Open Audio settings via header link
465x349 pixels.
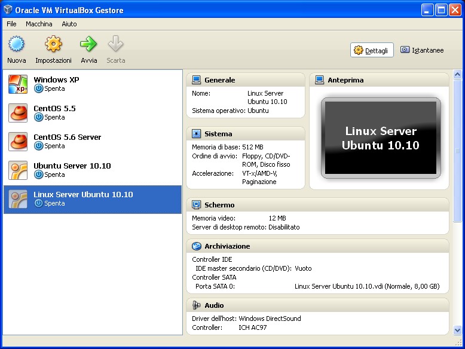[x=214, y=305]
